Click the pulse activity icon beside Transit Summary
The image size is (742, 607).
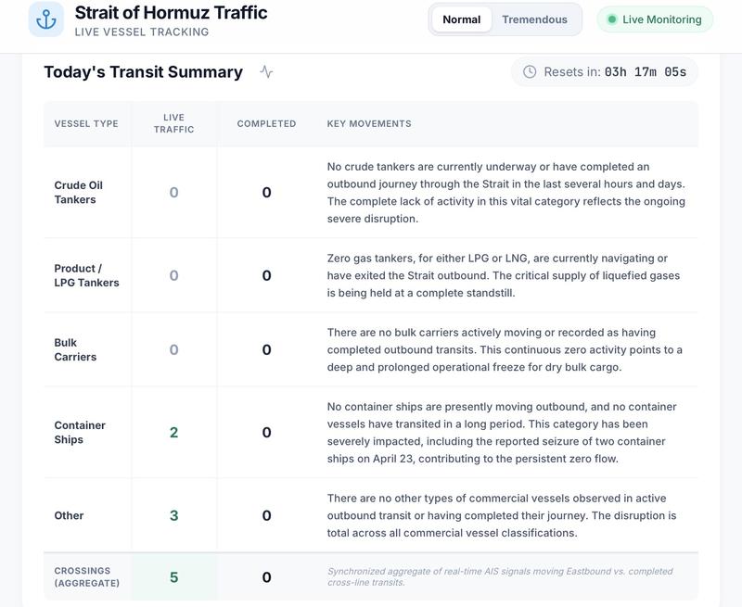(266, 72)
